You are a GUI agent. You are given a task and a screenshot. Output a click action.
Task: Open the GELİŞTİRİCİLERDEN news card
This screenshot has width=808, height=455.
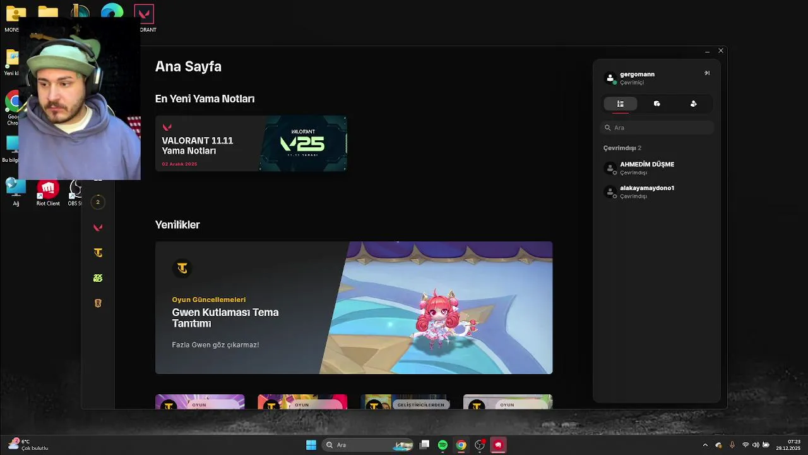coord(405,402)
